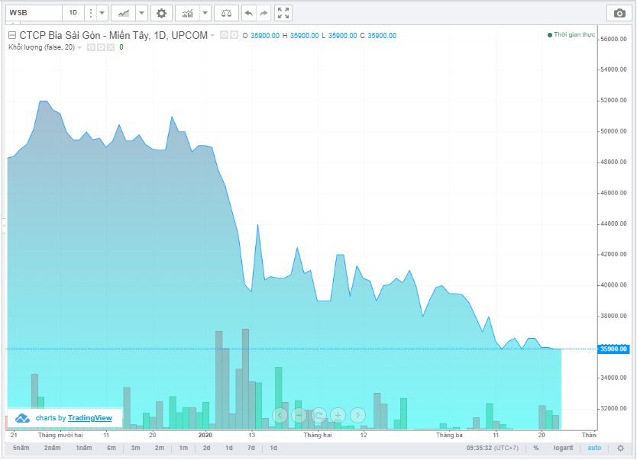This screenshot has height=460, width=637.
Task: Click the open price O 35900.00
Action: (x=260, y=36)
